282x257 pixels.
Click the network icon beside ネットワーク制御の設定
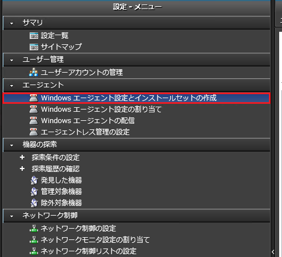[x=34, y=228]
